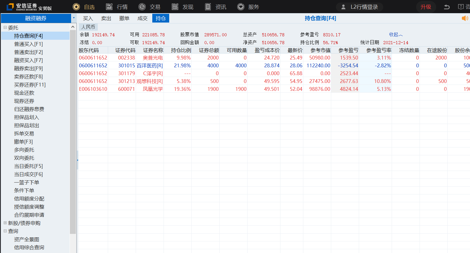Collapse the left sidebar panel handle

(77, 160)
